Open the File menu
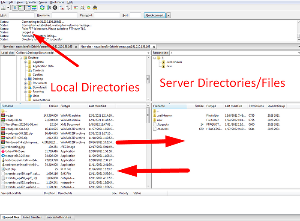300x221 pixels. tap(3, 2)
